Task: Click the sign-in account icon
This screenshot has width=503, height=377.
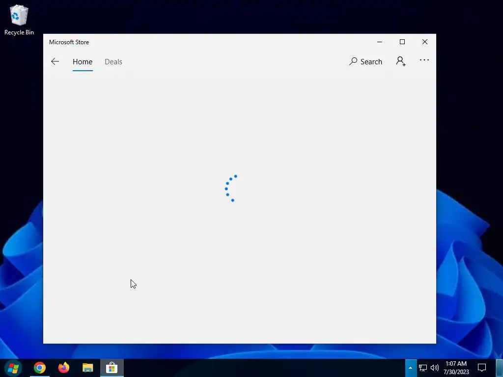Action: (x=401, y=61)
